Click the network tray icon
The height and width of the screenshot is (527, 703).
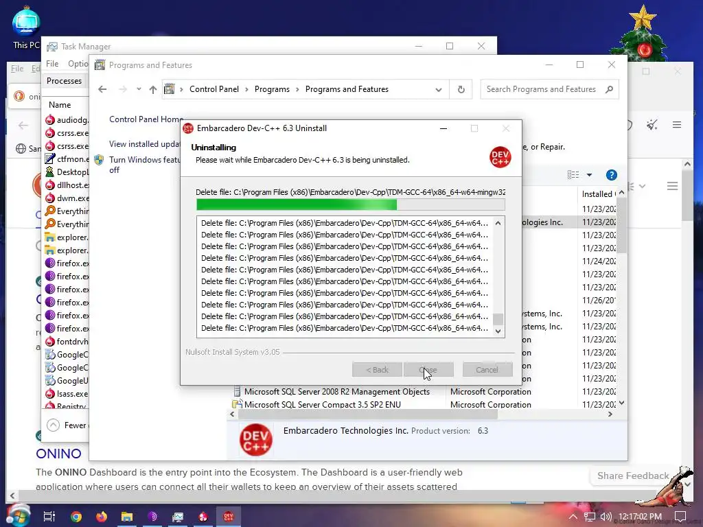590,517
